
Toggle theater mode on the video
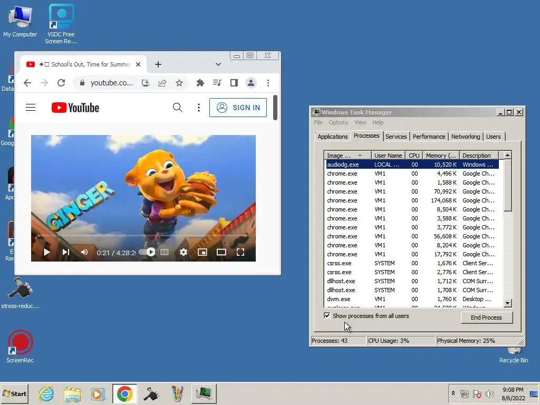click(x=221, y=253)
